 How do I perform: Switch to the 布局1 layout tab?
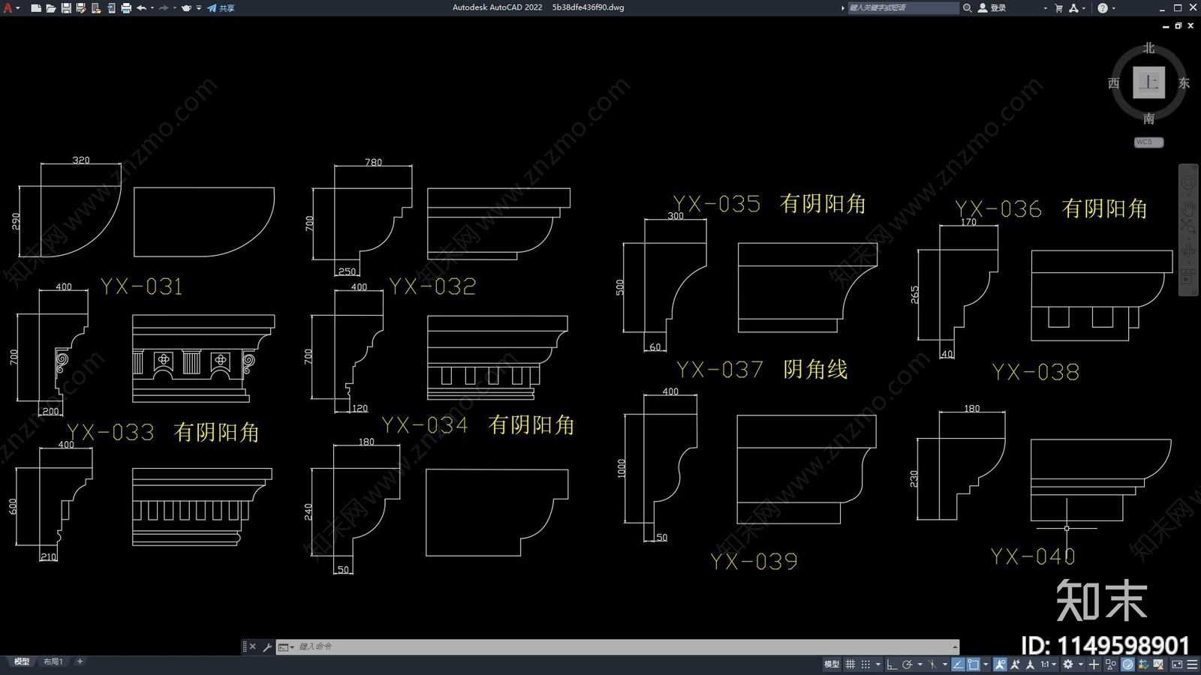[53, 661]
